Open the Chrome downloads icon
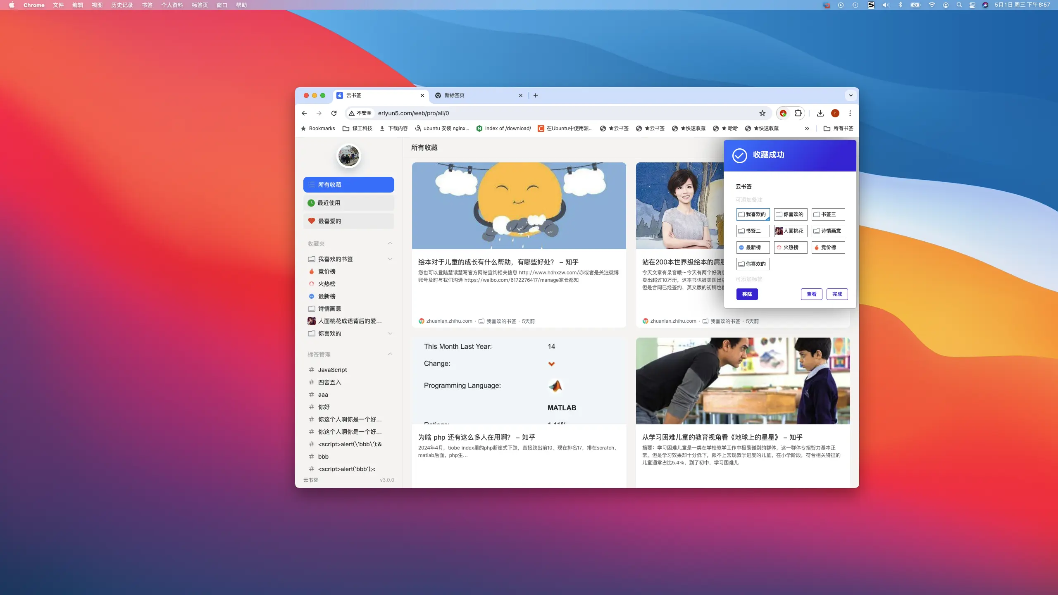The image size is (1058, 595). point(820,113)
